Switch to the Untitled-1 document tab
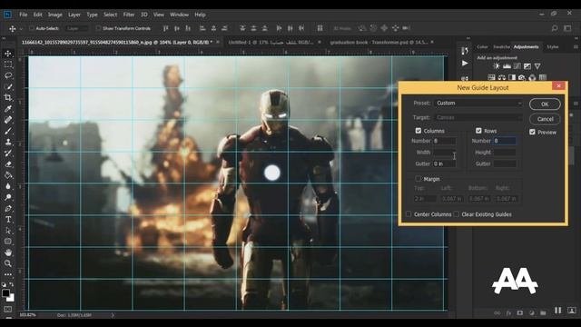Image resolution: width=581 pixels, height=327 pixels. (x=271, y=43)
